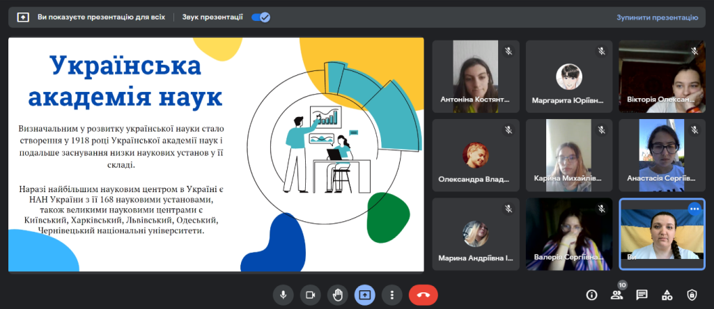714x309 pixels.
Task: Click 'Зупинити презентацію' to stop presenting
Action: (x=657, y=17)
